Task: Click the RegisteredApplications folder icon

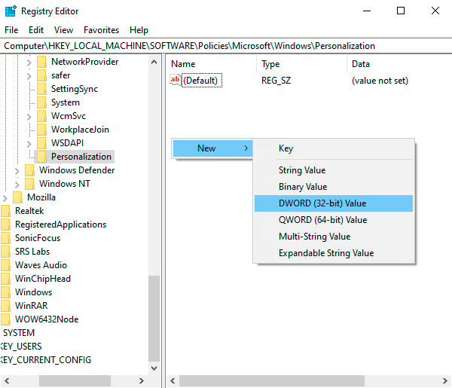Action: click(5, 225)
